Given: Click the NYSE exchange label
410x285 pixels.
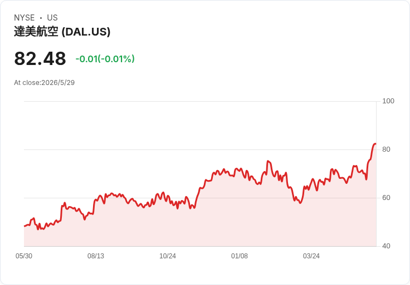Looking at the screenshot, I should (x=25, y=18).
